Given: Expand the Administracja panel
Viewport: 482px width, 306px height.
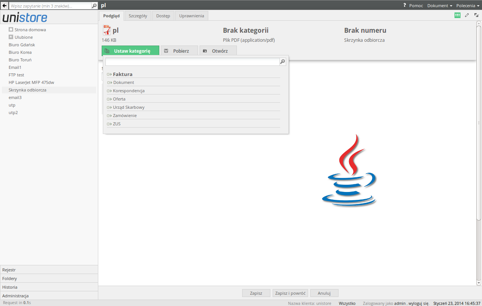Looking at the screenshot, I should click(49, 295).
